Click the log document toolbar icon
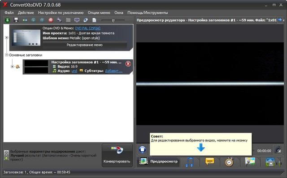The width and height of the screenshot is (287, 178). pyautogui.click(x=94, y=20)
